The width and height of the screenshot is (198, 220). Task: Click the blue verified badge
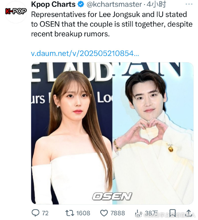coord(81,4)
